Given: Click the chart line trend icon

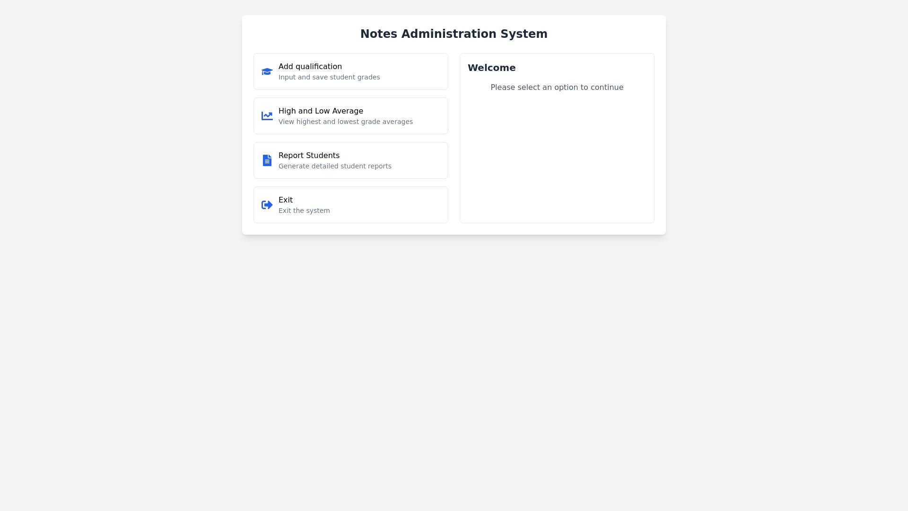Looking at the screenshot, I should 267,116.
